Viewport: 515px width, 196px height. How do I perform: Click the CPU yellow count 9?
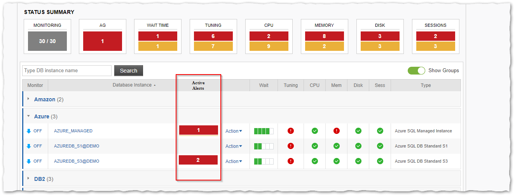pos(269,46)
